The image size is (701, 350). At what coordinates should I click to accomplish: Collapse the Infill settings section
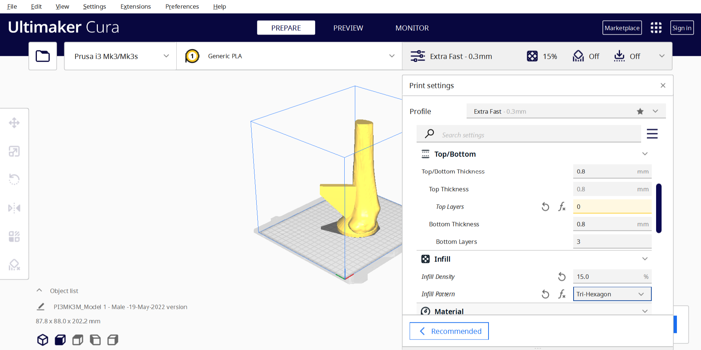coord(645,259)
